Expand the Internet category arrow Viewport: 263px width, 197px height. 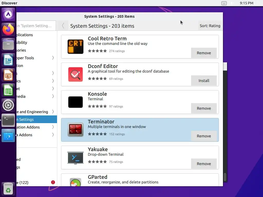[x=53, y=88]
